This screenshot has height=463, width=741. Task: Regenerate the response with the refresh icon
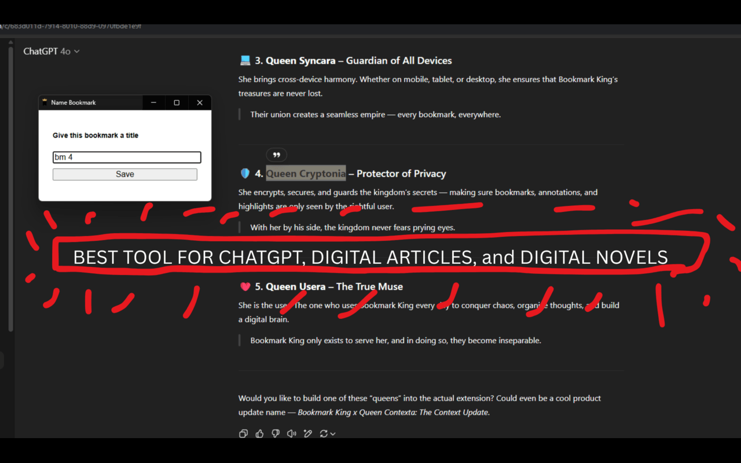[324, 433]
